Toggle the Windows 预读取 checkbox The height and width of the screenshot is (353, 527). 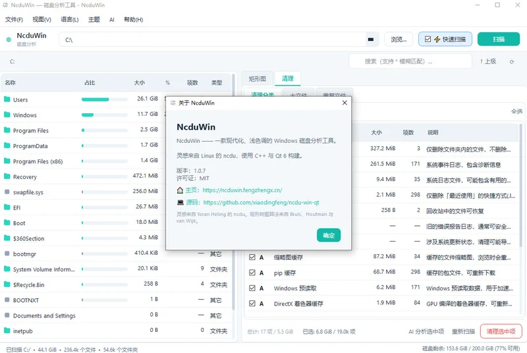pos(252,288)
